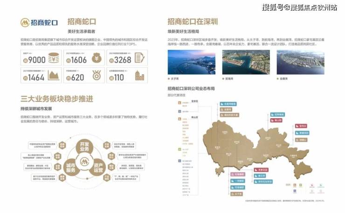Open the 太子湾 aerial photo
345x213 pixels.
(x=192, y=62)
